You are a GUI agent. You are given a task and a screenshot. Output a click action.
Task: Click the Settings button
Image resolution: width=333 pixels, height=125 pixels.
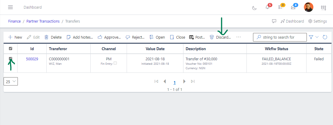[318, 21]
